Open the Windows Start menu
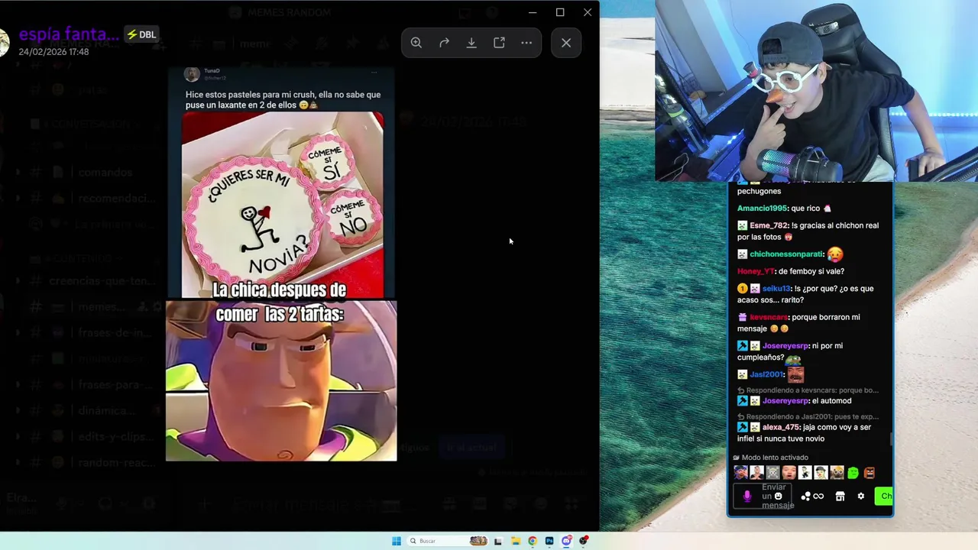The image size is (978, 550). point(397,541)
